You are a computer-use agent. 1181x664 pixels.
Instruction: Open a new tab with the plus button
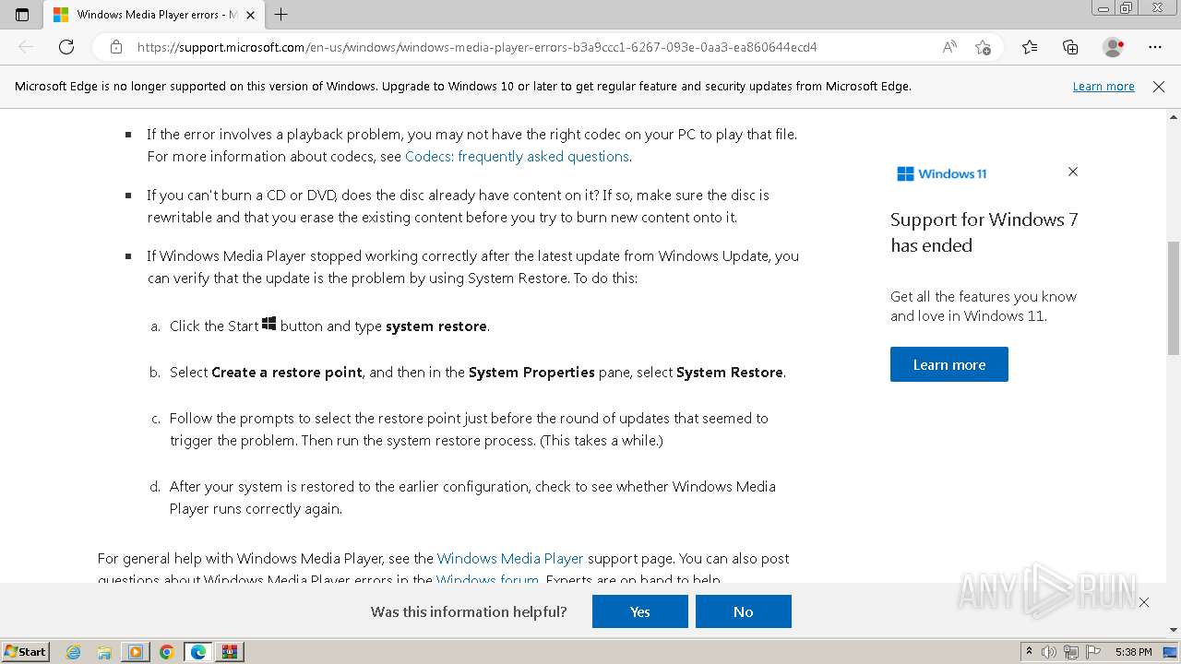tap(281, 15)
